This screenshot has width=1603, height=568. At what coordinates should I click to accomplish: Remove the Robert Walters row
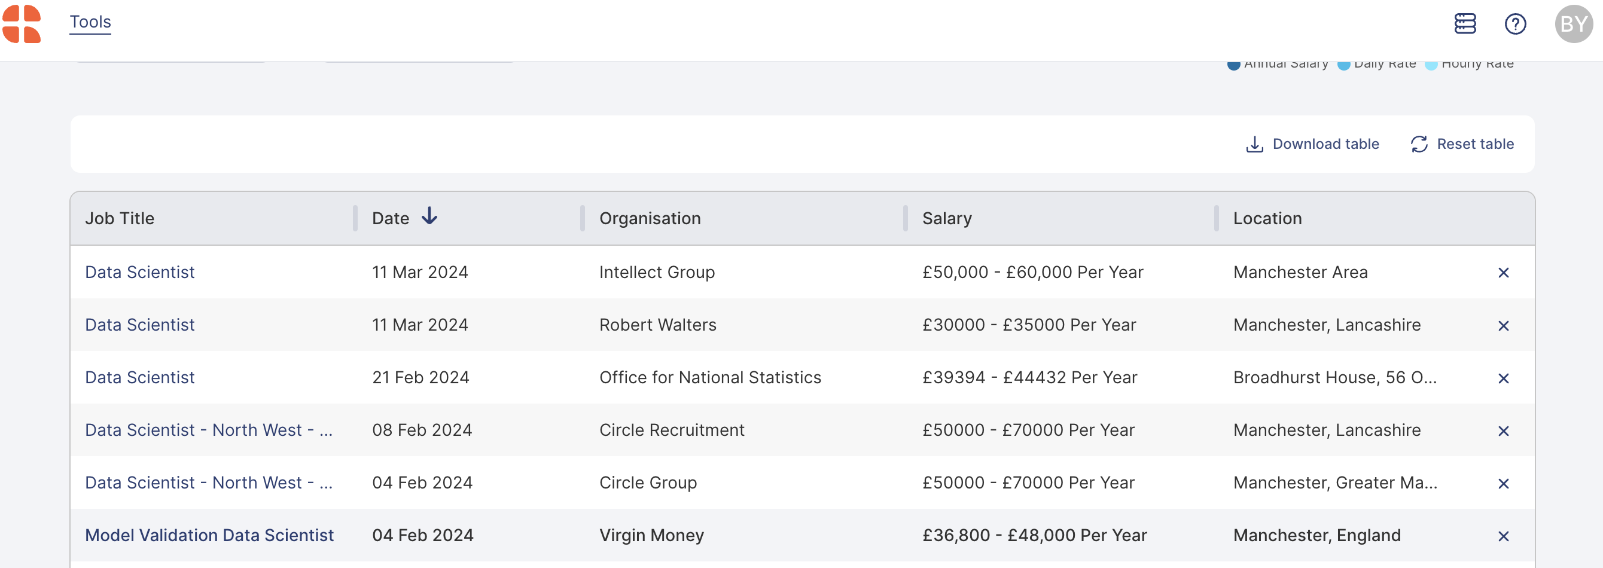(1504, 325)
